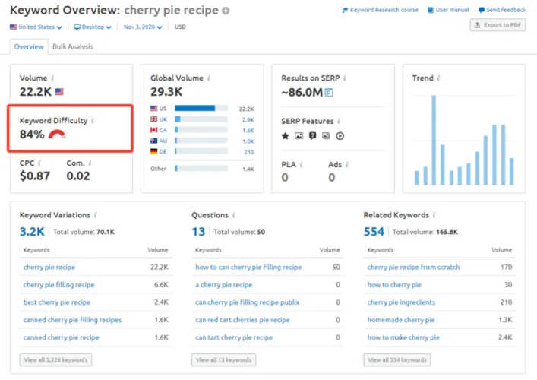The width and height of the screenshot is (537, 380).
Task: Open related keyword how to make cherry pie
Action: (403, 337)
